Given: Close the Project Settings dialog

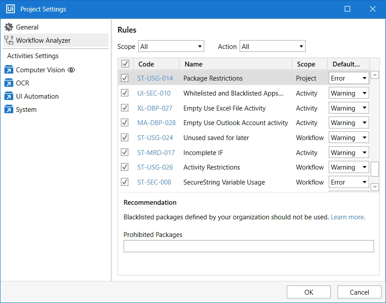Looking at the screenshot, I should pyautogui.click(x=372, y=9).
